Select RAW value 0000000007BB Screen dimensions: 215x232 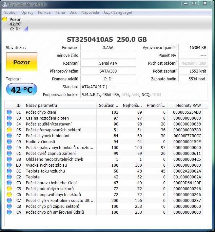point(187,130)
